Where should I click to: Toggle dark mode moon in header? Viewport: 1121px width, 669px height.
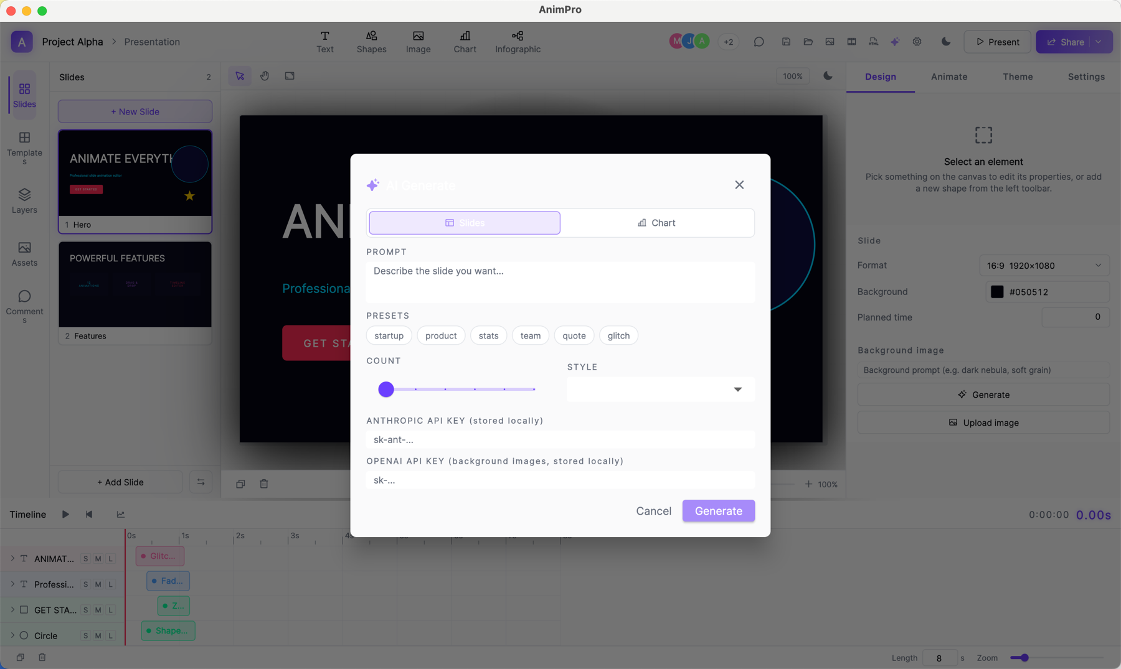coord(946,42)
